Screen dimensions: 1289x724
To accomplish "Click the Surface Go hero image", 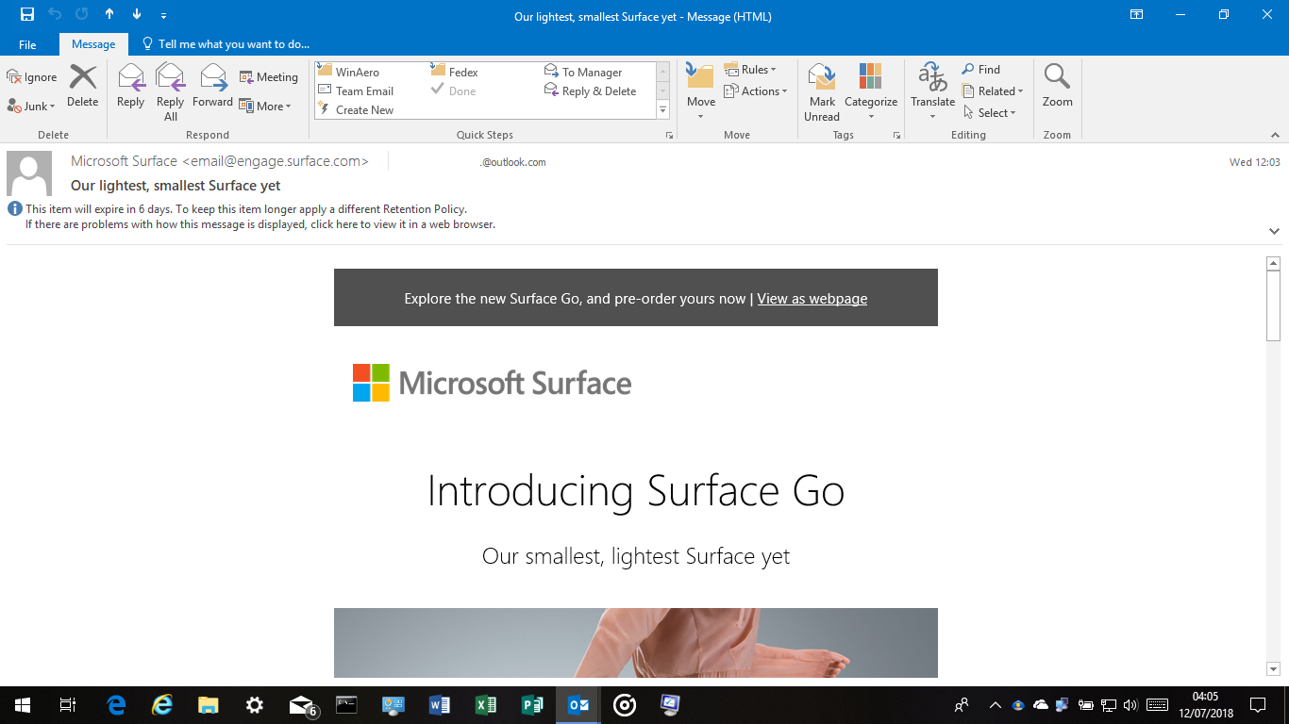I will tap(636, 643).
